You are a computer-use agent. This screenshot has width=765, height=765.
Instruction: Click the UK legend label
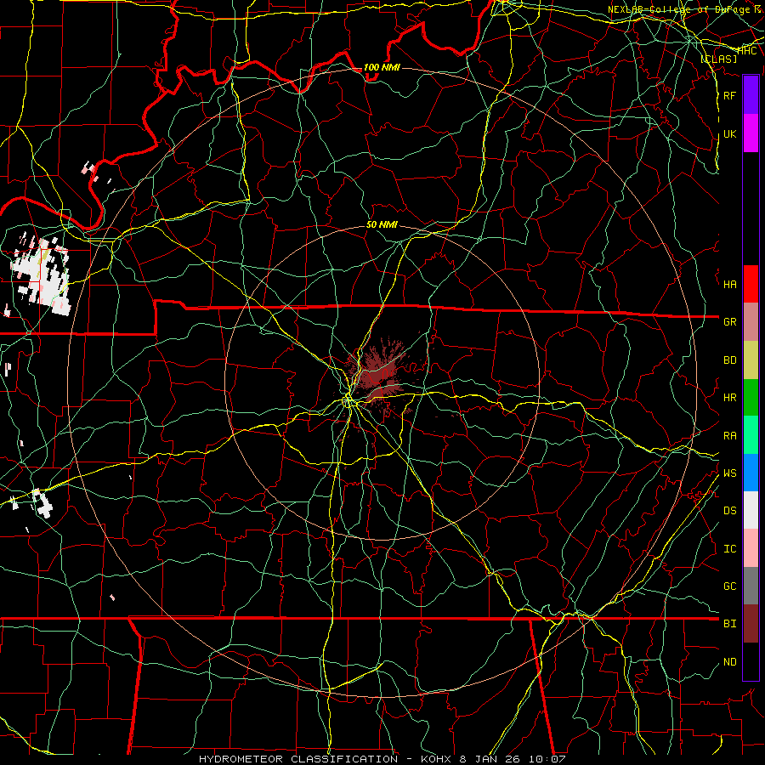[x=729, y=134]
